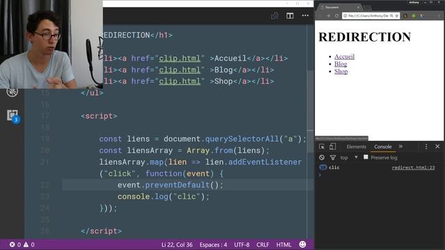This screenshot has height=250, width=445.
Task: Click the clip.html href on the Blog line
Action: tap(179, 69)
